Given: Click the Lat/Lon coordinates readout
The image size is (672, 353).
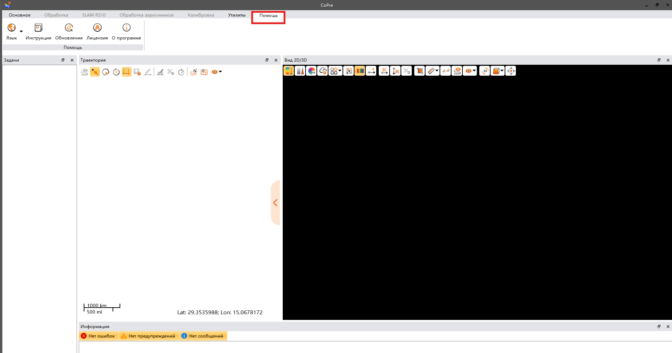Looking at the screenshot, I should (220, 313).
